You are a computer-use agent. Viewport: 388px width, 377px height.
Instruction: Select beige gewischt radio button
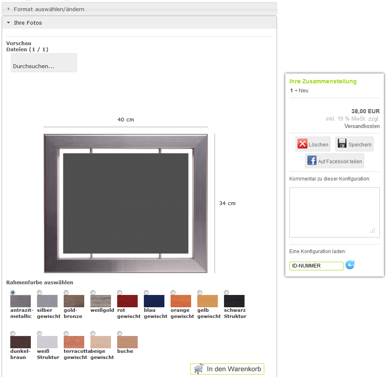coord(93,333)
